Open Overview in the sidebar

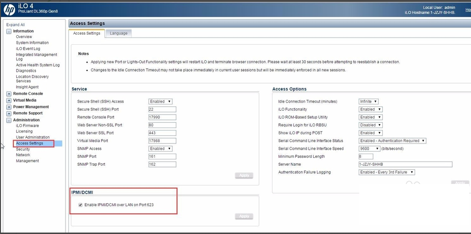click(x=24, y=37)
